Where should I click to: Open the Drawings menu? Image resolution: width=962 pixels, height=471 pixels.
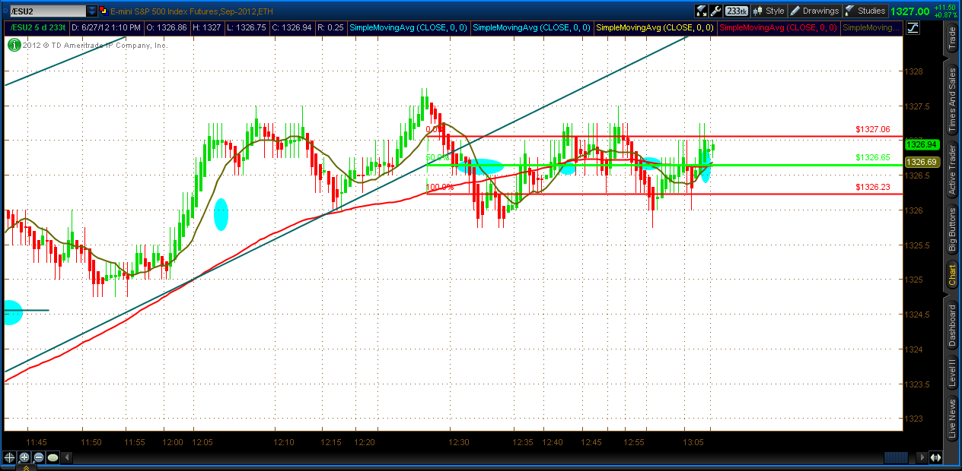pos(814,11)
